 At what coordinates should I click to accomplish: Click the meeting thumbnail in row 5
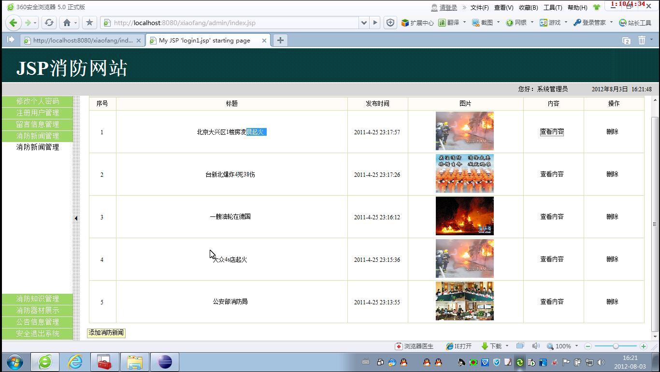[465, 301]
